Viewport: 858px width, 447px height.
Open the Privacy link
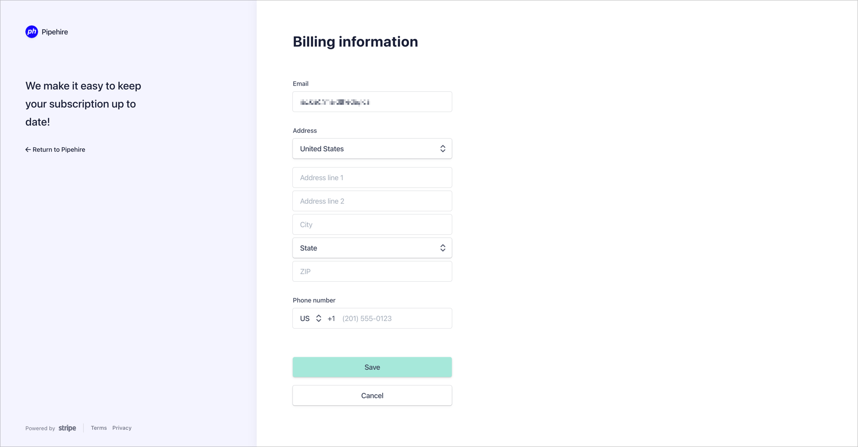(x=122, y=428)
